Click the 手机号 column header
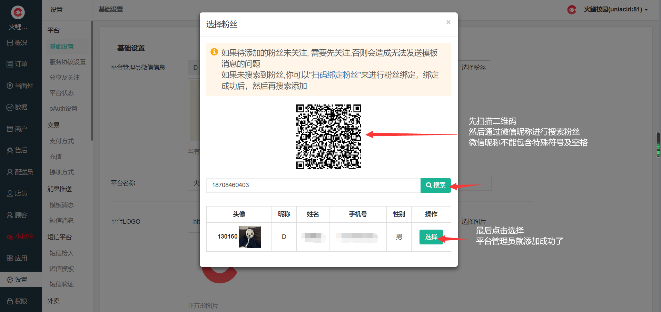The width and height of the screenshot is (661, 312). (x=358, y=214)
